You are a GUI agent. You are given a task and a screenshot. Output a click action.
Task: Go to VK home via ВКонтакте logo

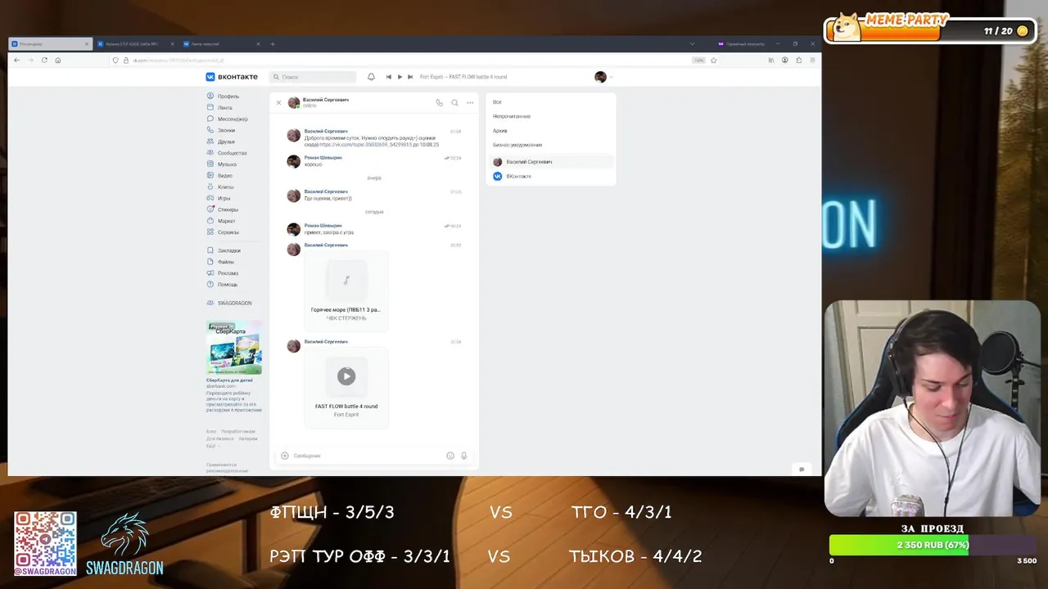tap(232, 77)
